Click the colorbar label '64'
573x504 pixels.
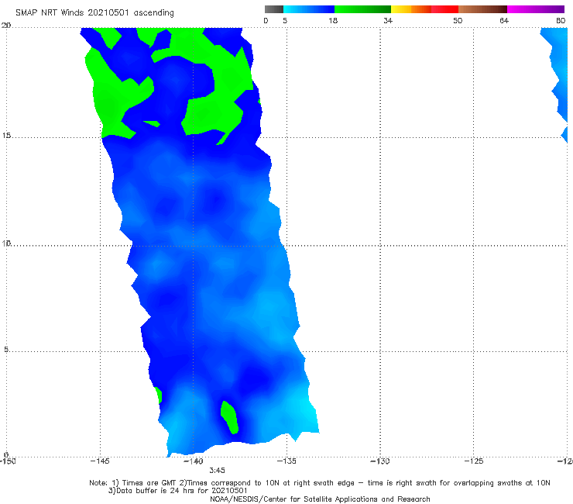click(504, 20)
